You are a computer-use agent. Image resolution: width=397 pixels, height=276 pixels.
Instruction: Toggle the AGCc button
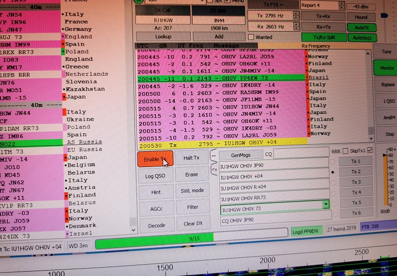[x=156, y=209]
